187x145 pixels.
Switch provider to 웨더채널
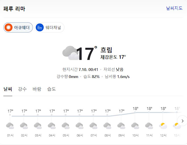click(x=49, y=27)
